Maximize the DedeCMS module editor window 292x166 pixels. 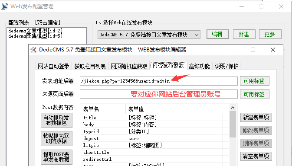(x=253, y=50)
